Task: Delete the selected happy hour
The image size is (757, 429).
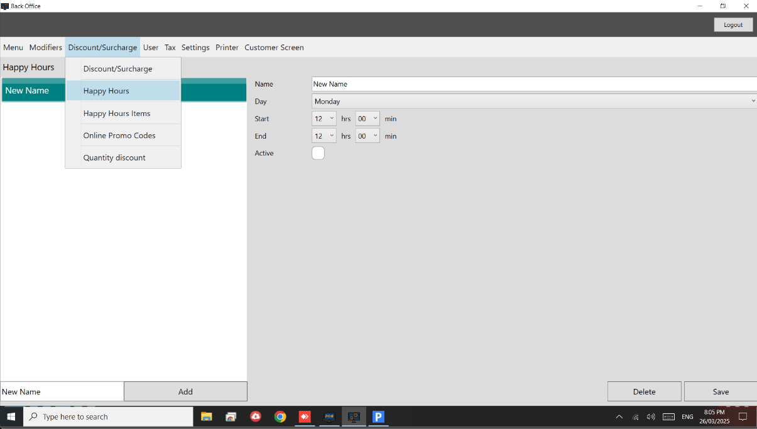Action: 644,391
